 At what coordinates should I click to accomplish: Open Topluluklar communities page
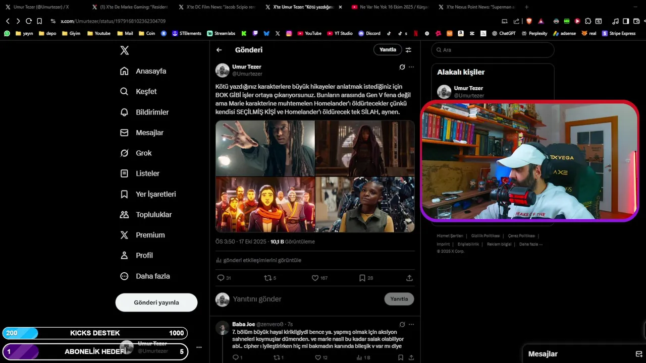(146, 214)
